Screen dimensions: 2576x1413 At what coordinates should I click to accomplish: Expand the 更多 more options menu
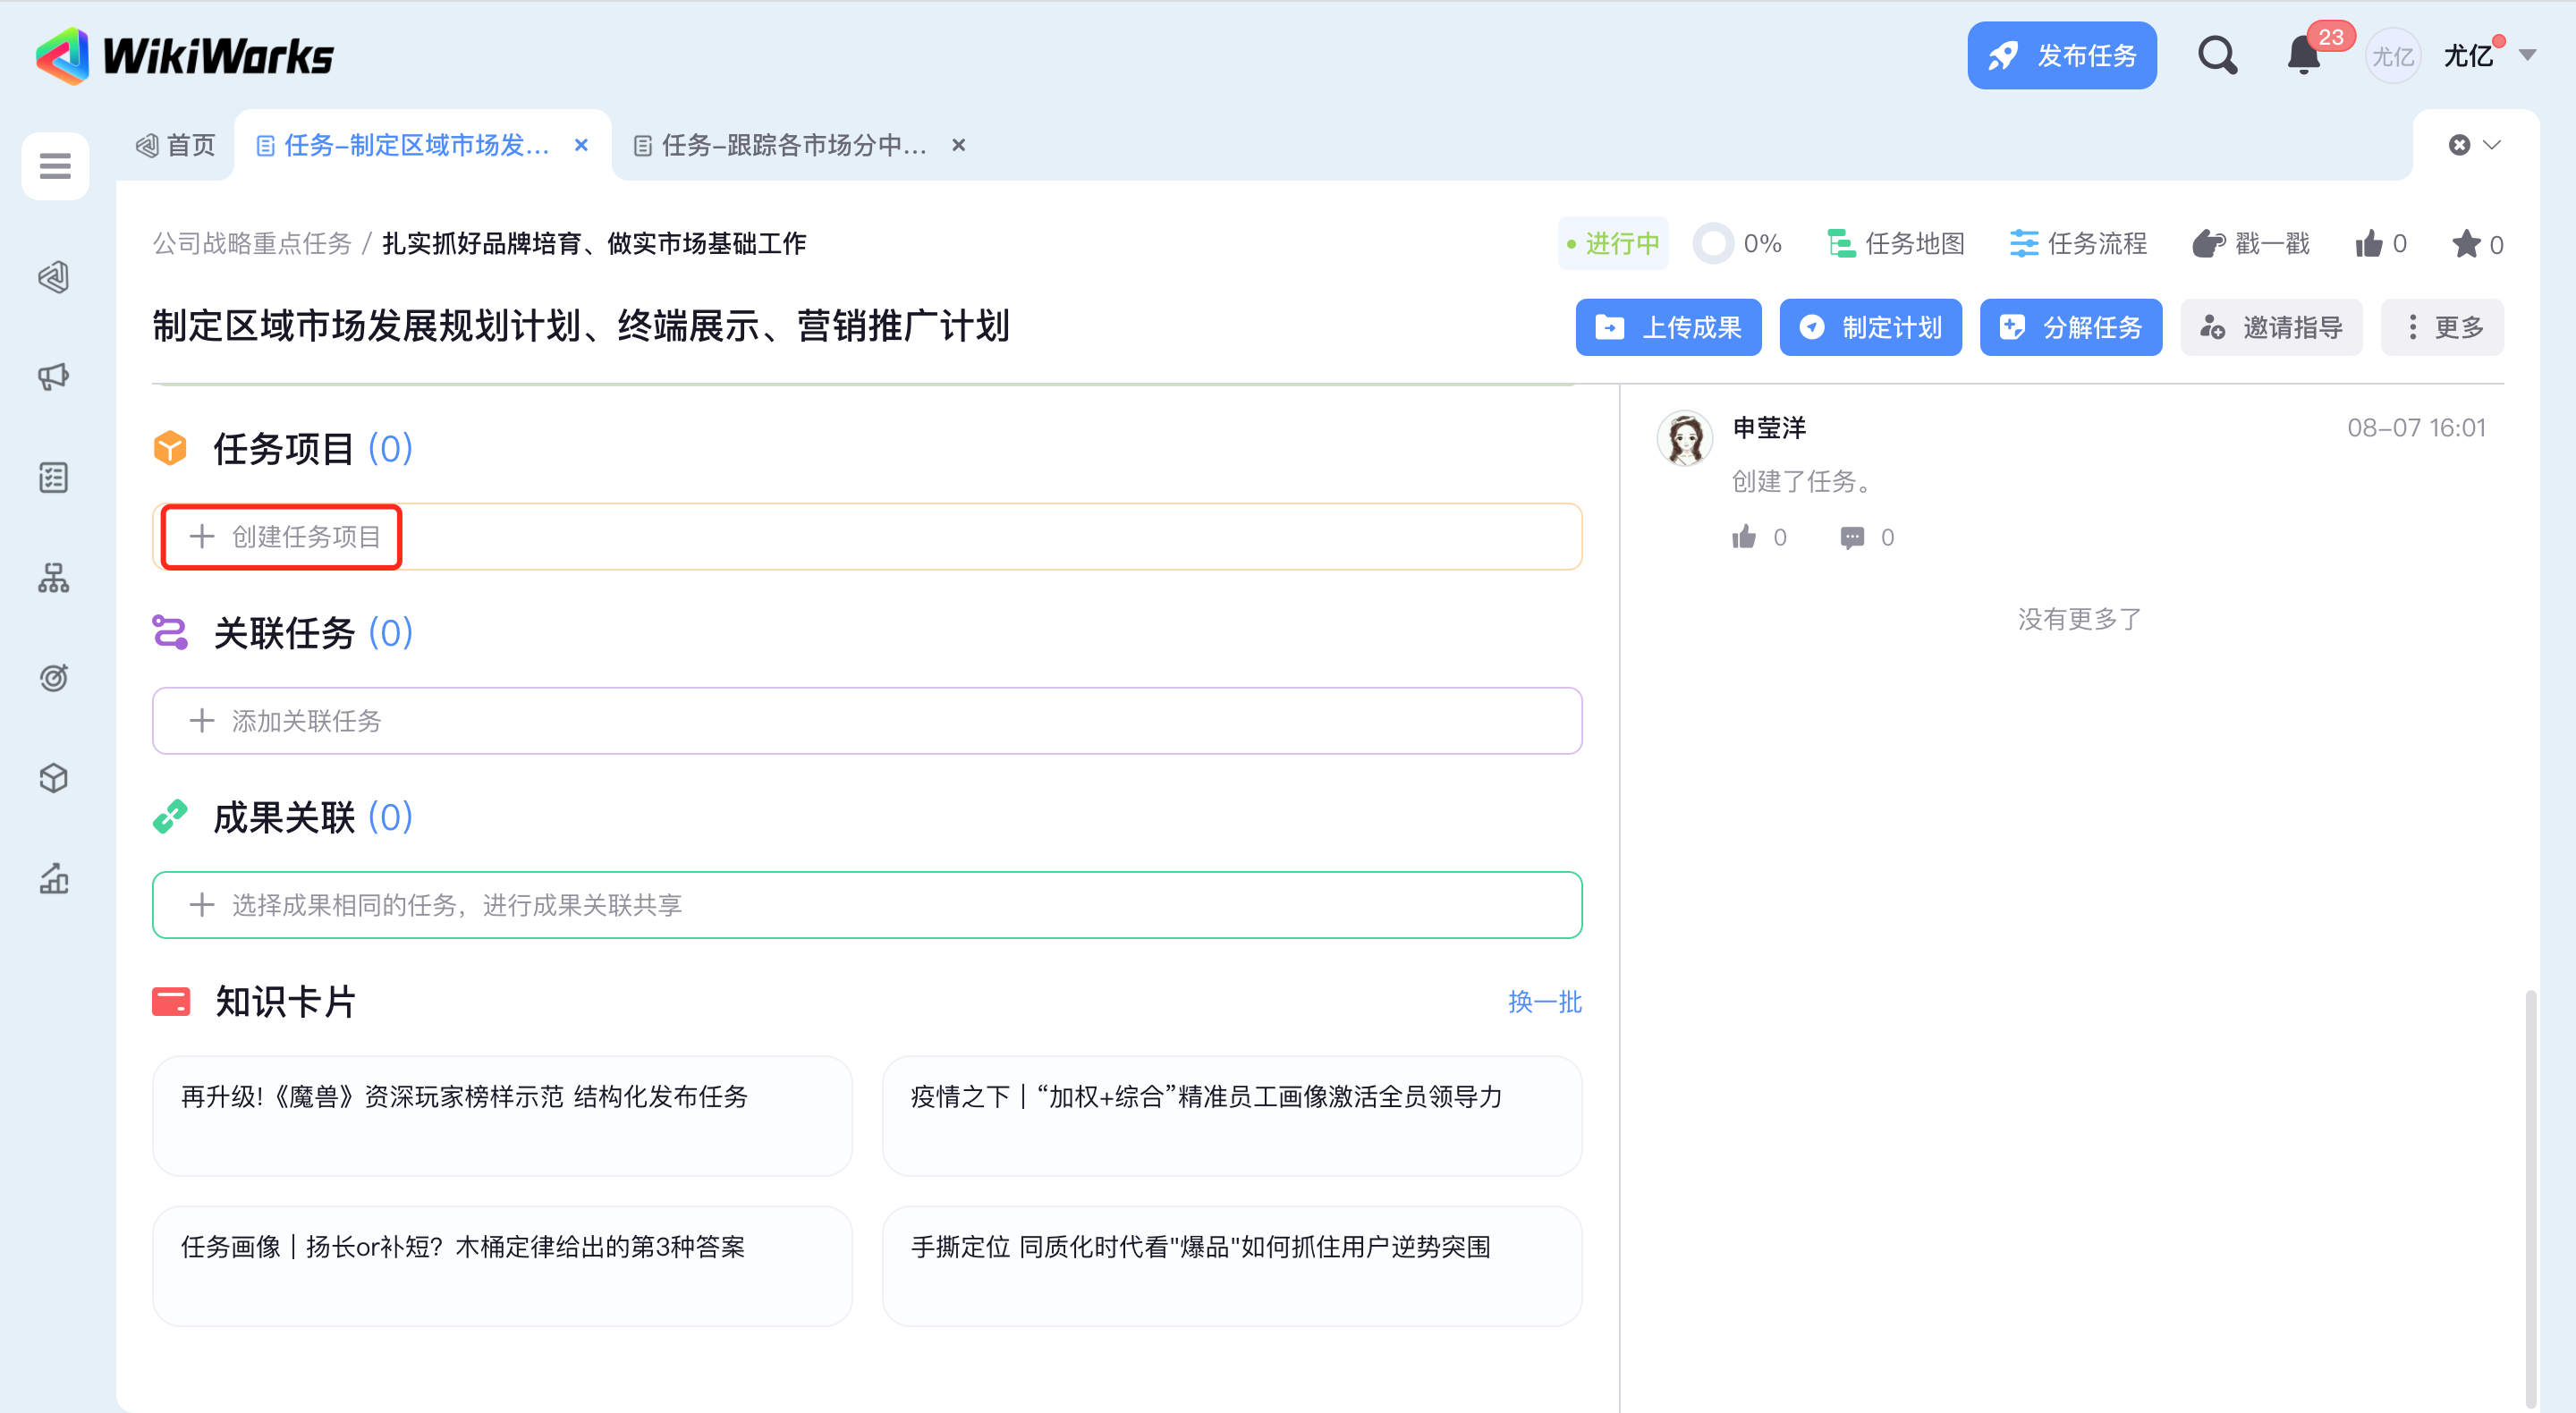pos(2442,327)
